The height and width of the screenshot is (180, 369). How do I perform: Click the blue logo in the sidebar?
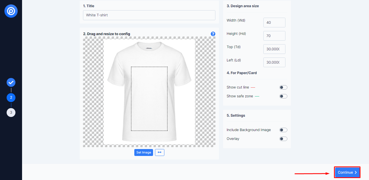(11, 11)
